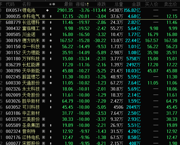Select stock code 603026
The image size is (180, 145).
coord(13,101)
